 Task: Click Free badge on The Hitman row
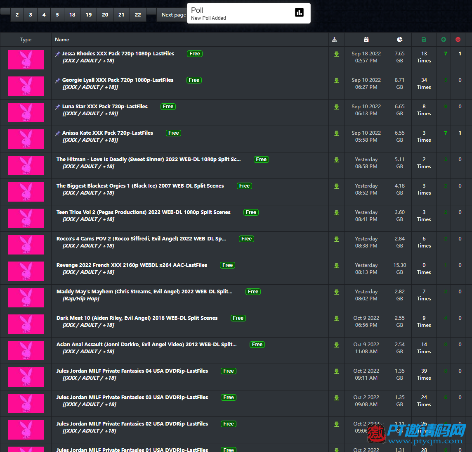[261, 159]
